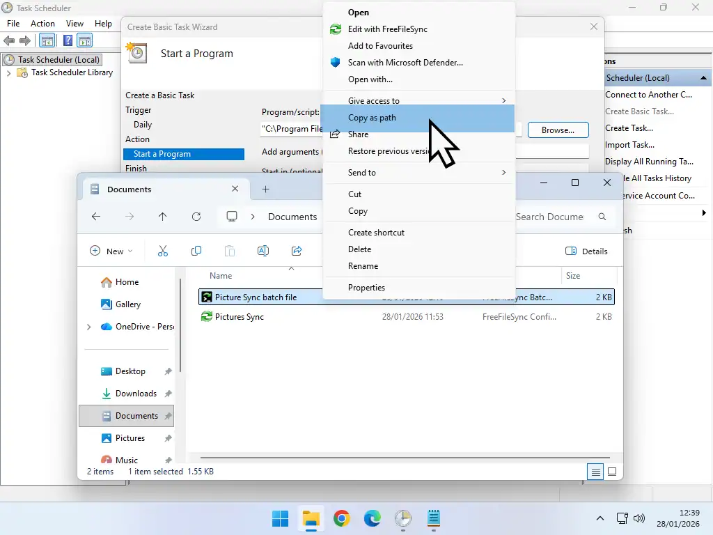The image size is (713, 535).
Task: Click the Clock app icon on the taskbar
Action: (402, 519)
